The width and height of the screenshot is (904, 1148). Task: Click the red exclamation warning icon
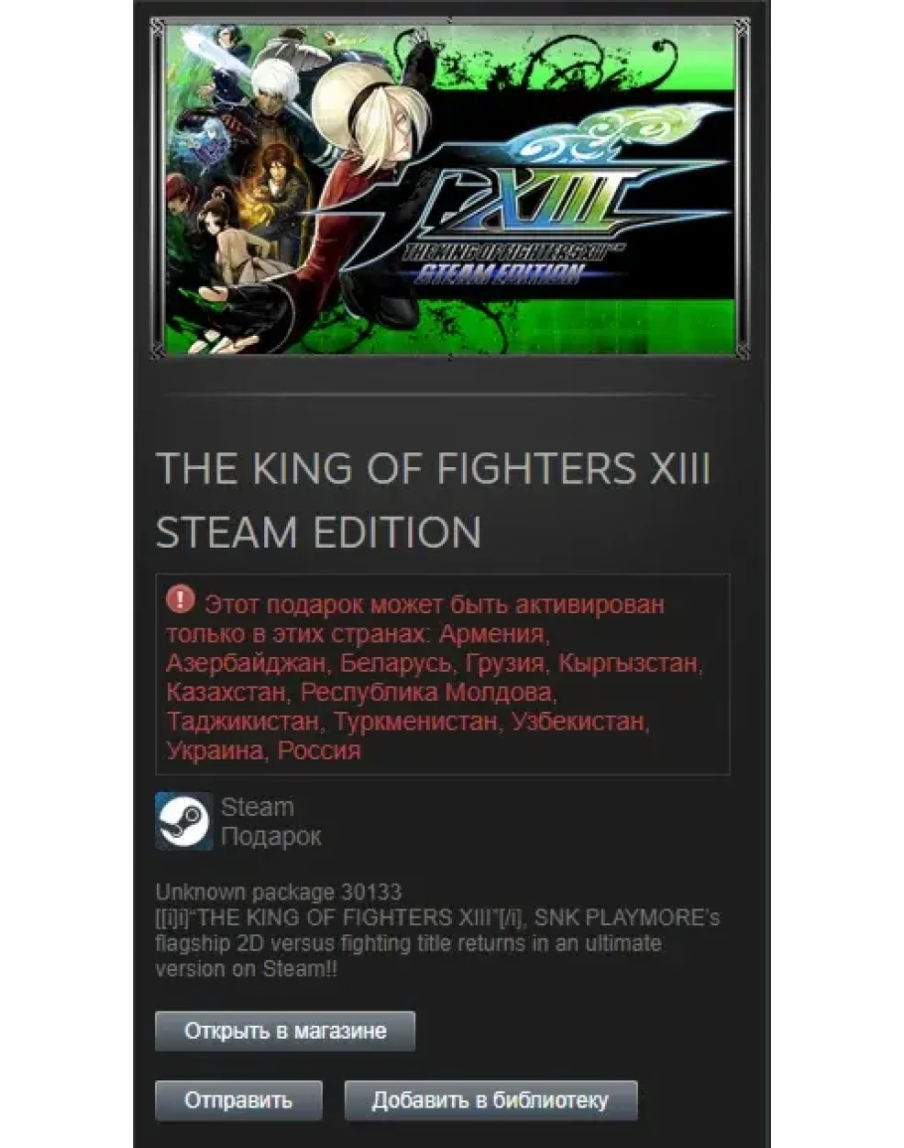click(180, 599)
